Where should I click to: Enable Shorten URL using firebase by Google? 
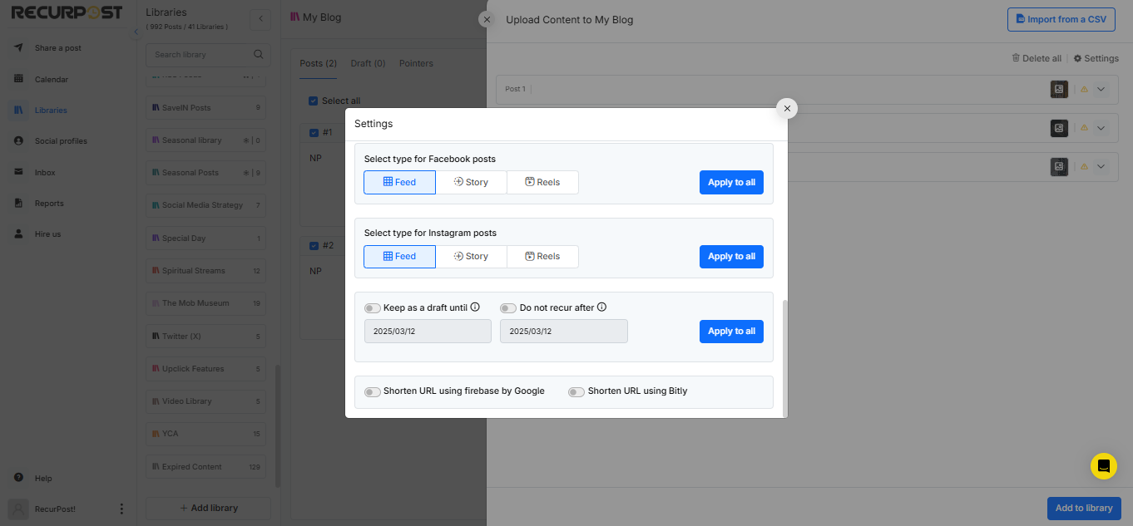(x=373, y=391)
